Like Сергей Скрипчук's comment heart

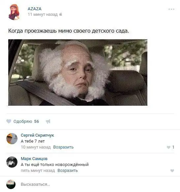click(x=168, y=147)
